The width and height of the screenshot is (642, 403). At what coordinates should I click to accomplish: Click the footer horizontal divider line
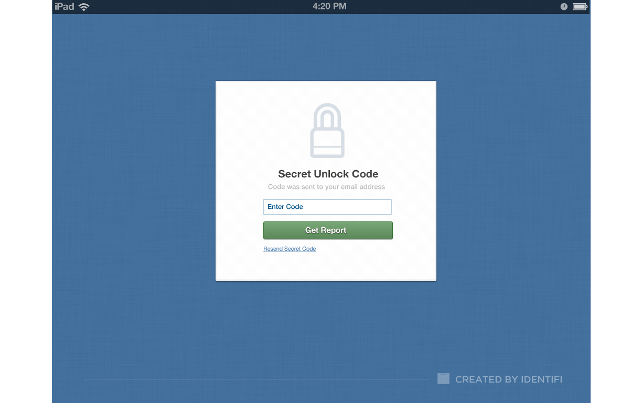(x=256, y=379)
